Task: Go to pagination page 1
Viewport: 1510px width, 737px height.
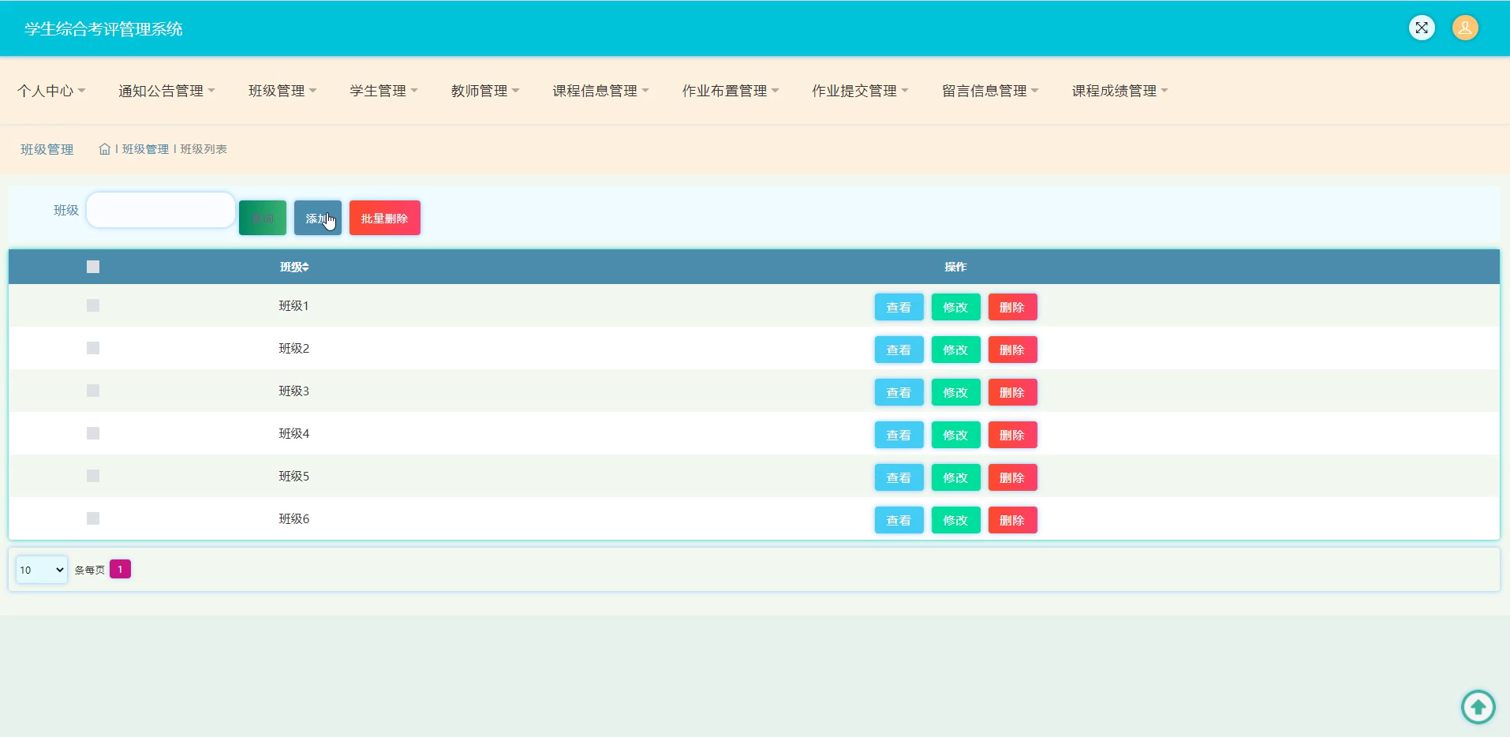Action: [x=120, y=569]
